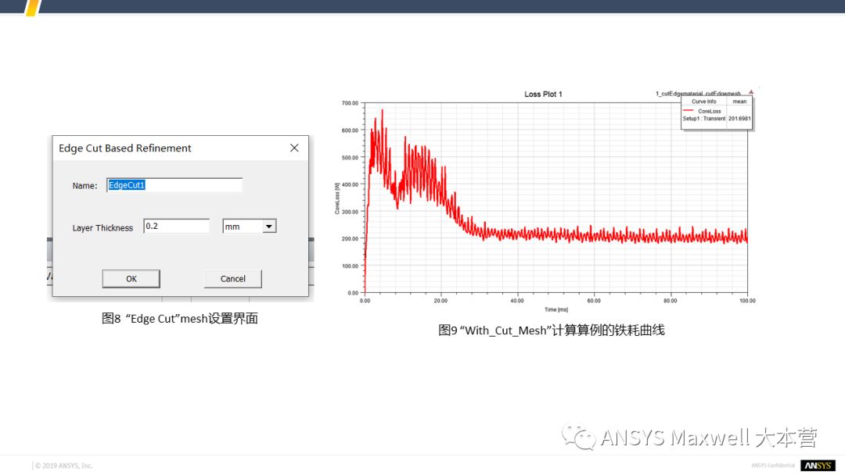This screenshot has height=475, width=845.
Task: Click the Time [ms] axis label
Action: [x=556, y=309]
